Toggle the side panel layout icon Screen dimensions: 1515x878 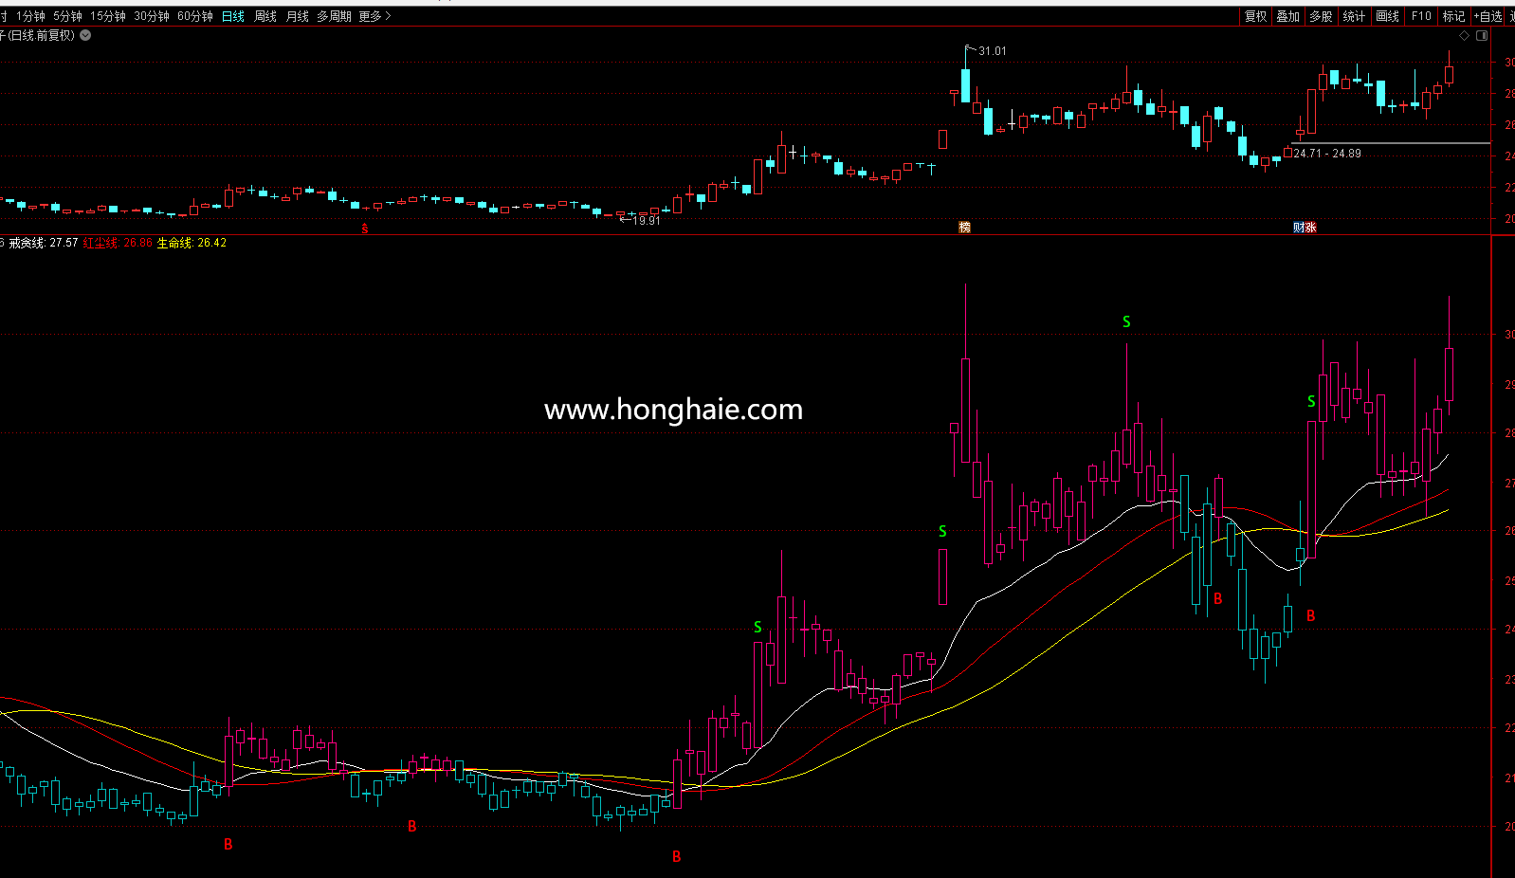click(x=1482, y=36)
